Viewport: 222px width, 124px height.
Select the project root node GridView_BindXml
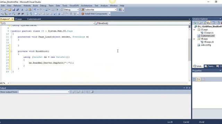[210, 27]
